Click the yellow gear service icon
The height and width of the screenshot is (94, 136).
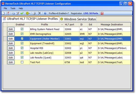27,13
